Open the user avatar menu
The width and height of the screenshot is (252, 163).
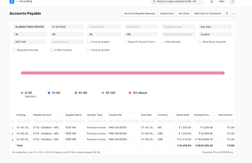(232, 1)
